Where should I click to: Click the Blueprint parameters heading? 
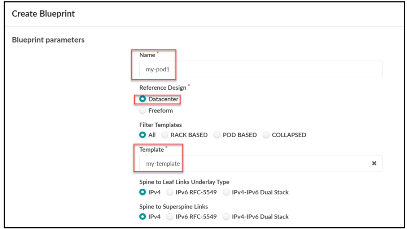pos(48,40)
